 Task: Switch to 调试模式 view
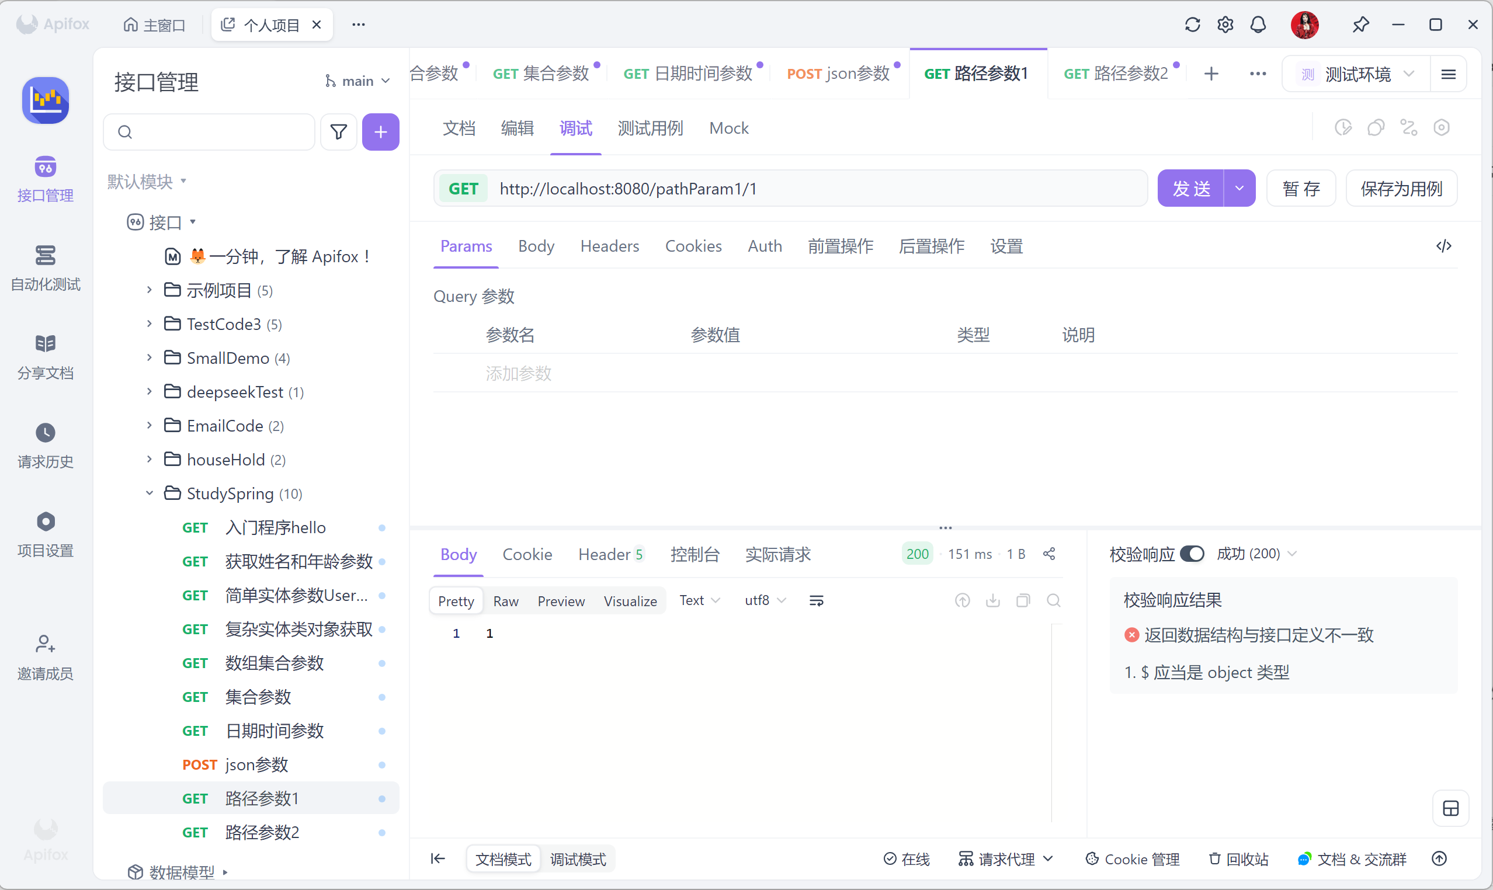click(x=578, y=859)
